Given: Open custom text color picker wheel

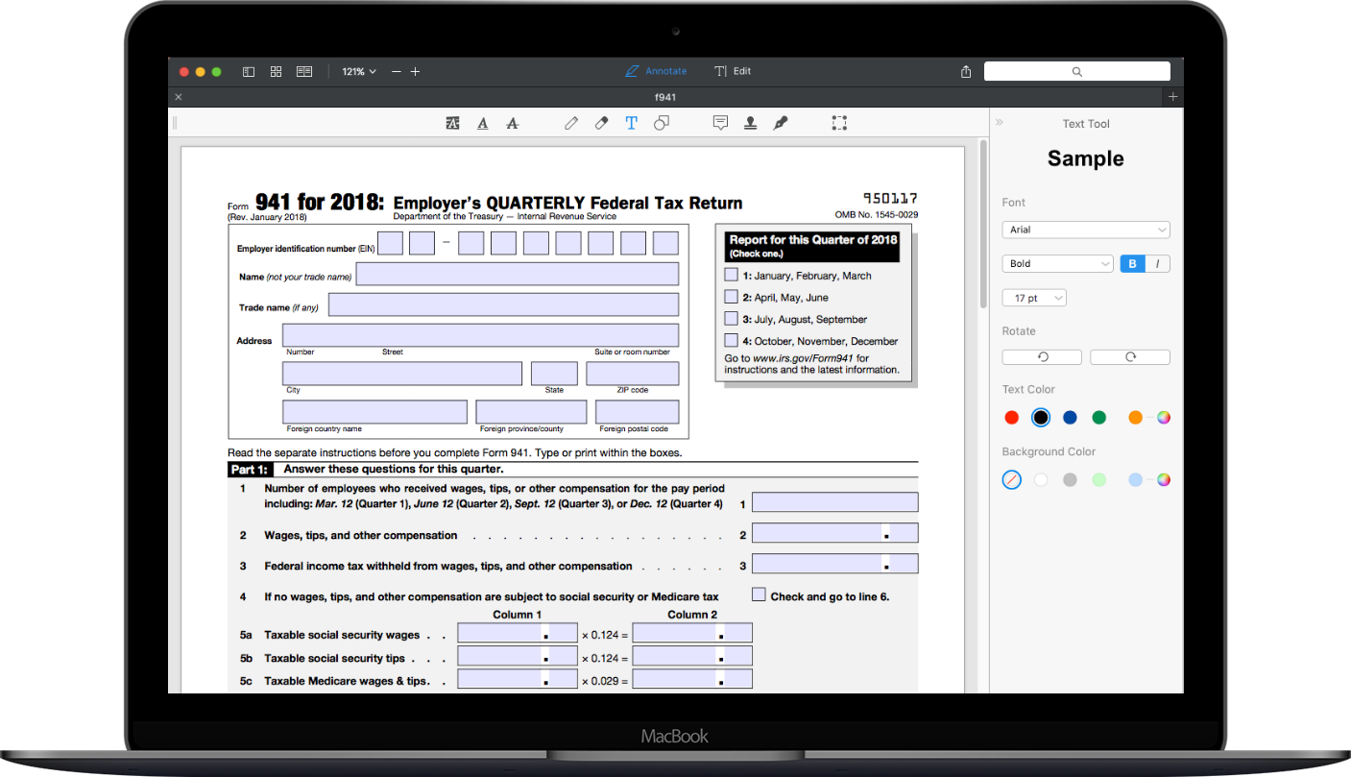Looking at the screenshot, I should pos(1164,418).
